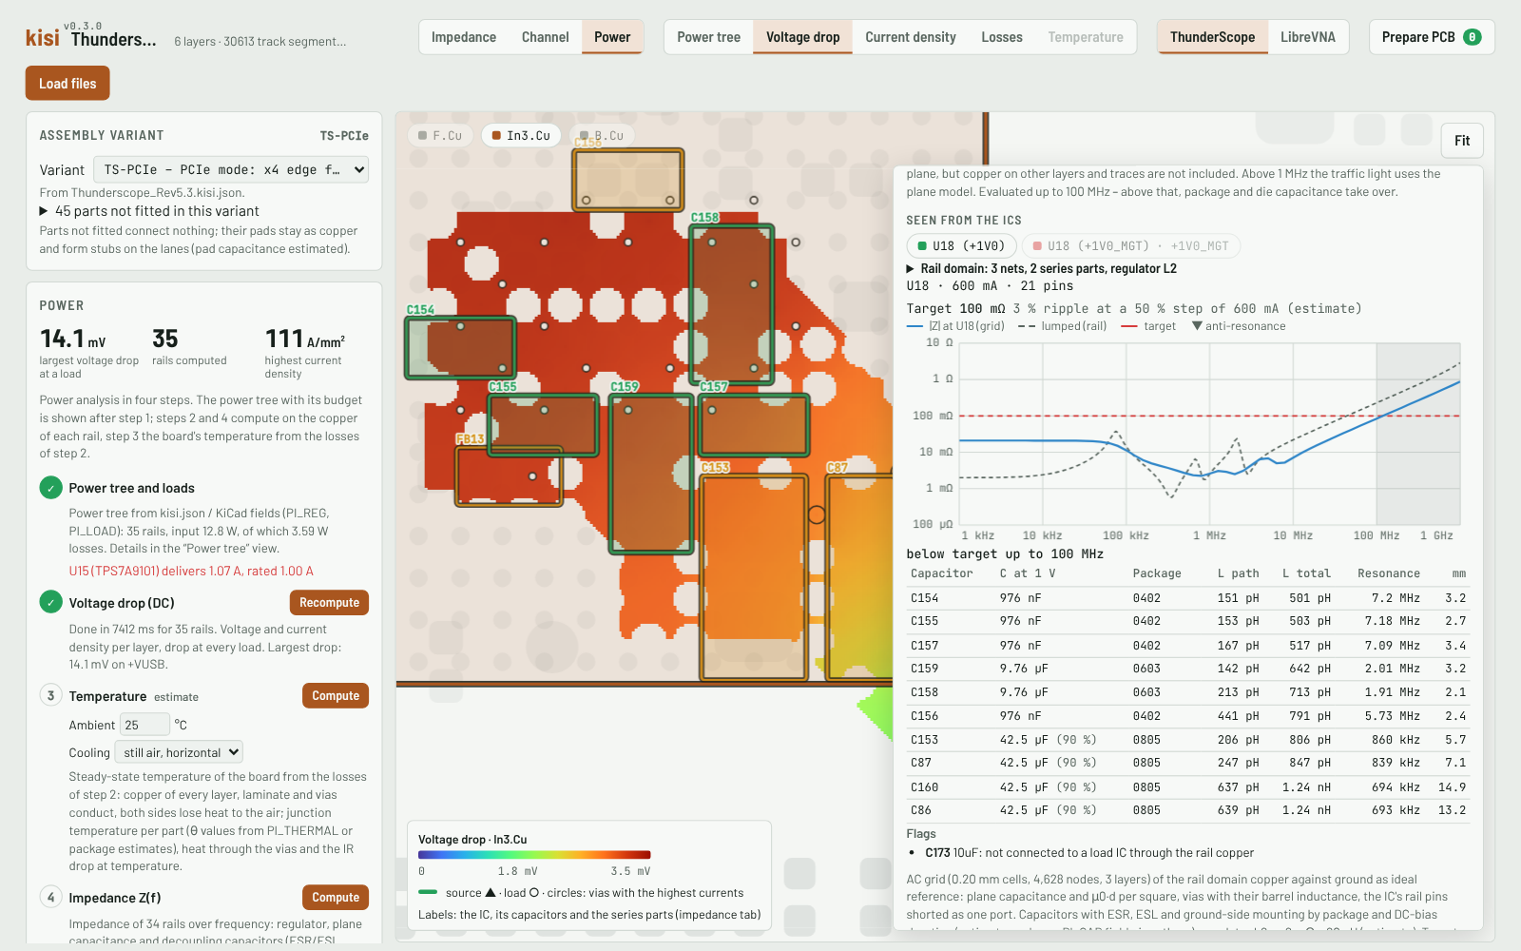Open the Losses view
Screen dimensions: 1521x951
point(1002,37)
